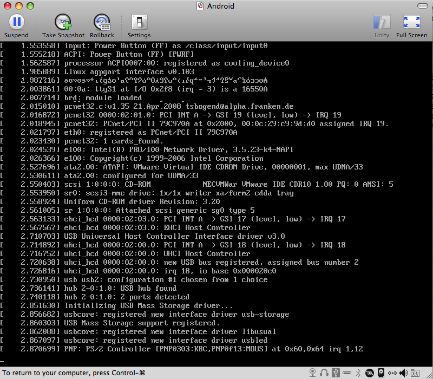Viewport: 433px width, 379px height.
Task: Click the 'processor ACPI0007:00' cooling_device0 line
Action: (x=177, y=63)
